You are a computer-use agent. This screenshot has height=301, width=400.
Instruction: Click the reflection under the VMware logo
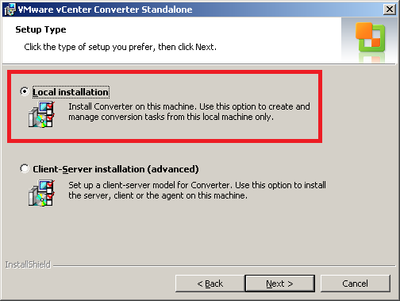click(x=371, y=57)
